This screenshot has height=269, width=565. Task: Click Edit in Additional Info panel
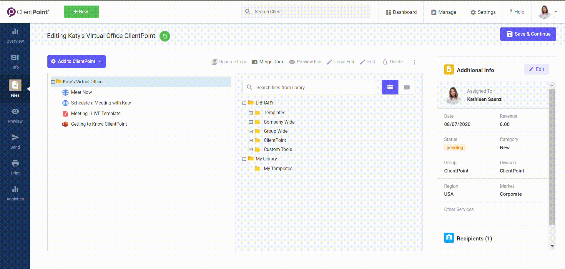tap(536, 69)
